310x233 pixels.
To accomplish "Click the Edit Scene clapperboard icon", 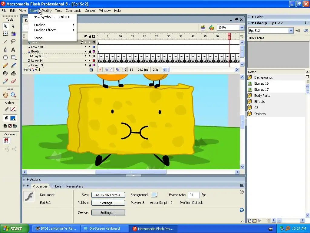I will (x=203, y=28).
